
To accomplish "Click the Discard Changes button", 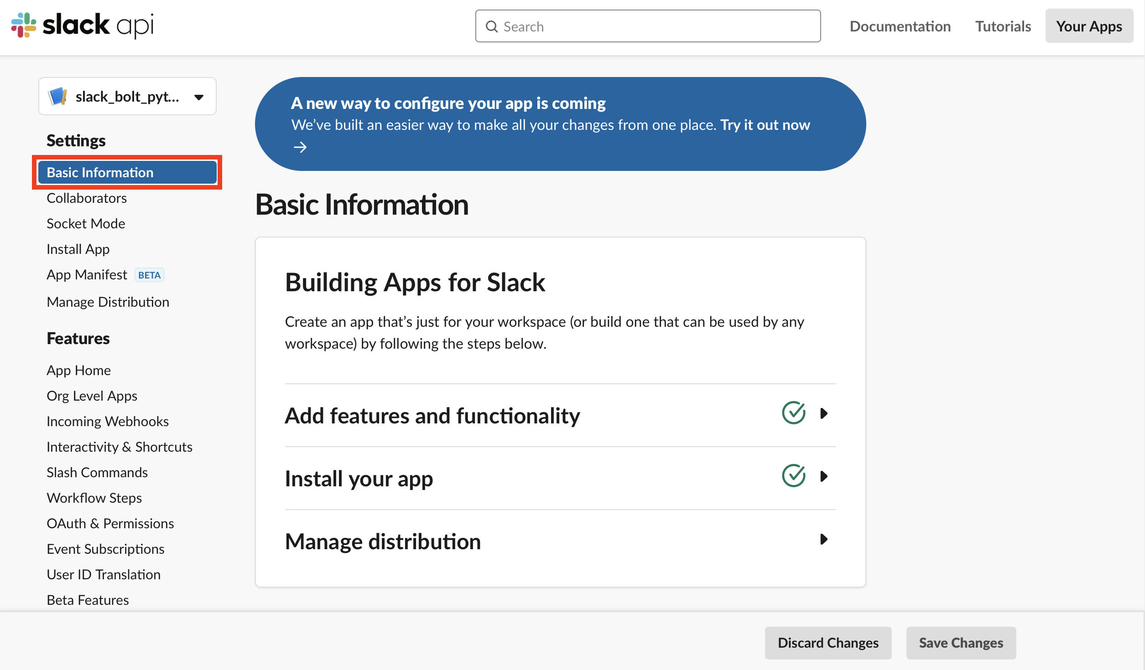I will (828, 643).
